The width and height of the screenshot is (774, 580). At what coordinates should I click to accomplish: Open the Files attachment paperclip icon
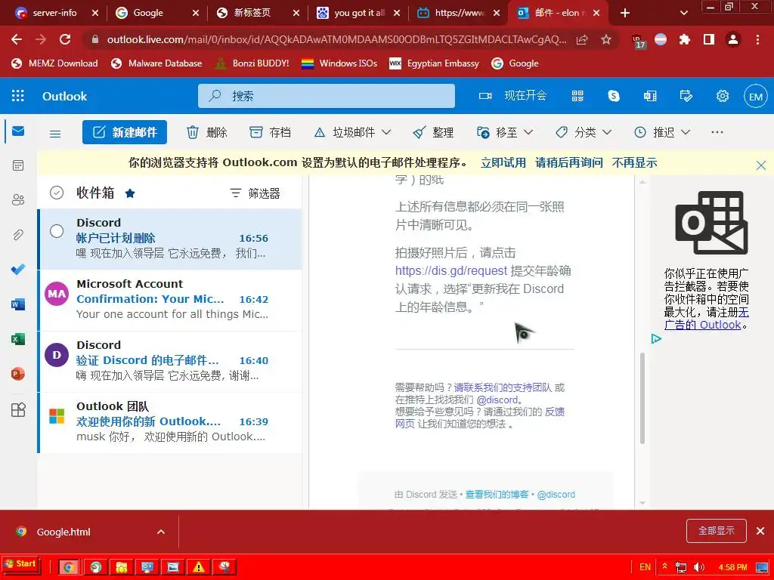[18, 235]
